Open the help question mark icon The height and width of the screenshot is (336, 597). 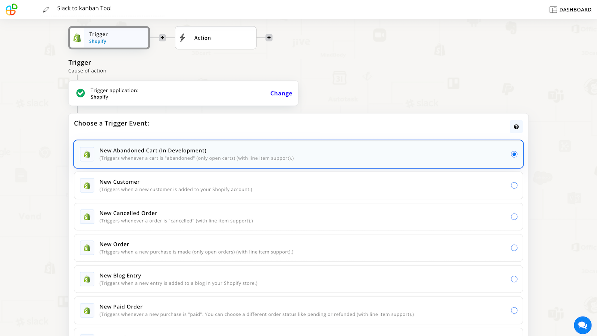[516, 127]
